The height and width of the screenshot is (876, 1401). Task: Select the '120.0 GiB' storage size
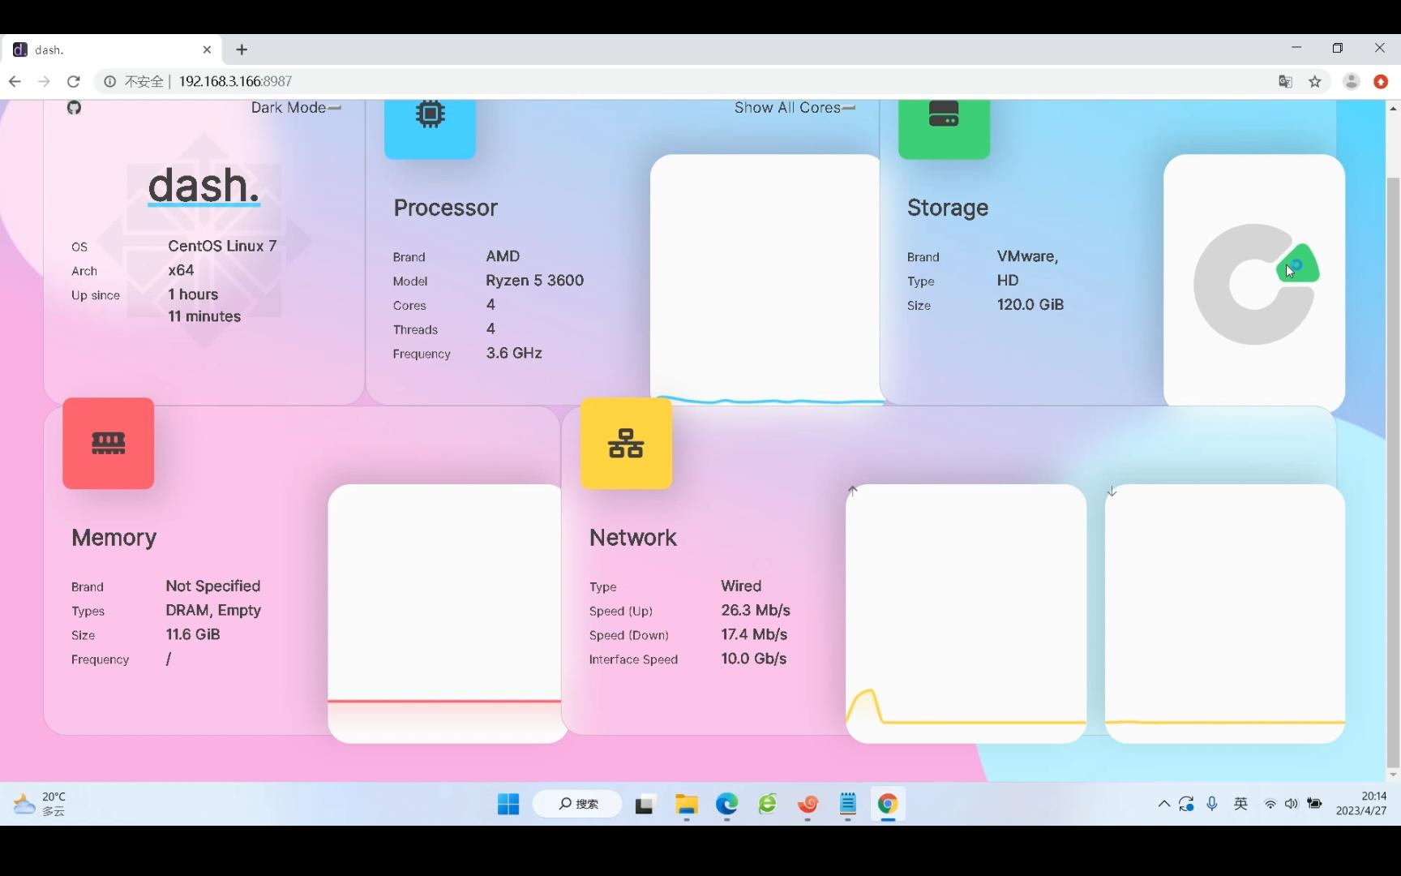click(1030, 304)
